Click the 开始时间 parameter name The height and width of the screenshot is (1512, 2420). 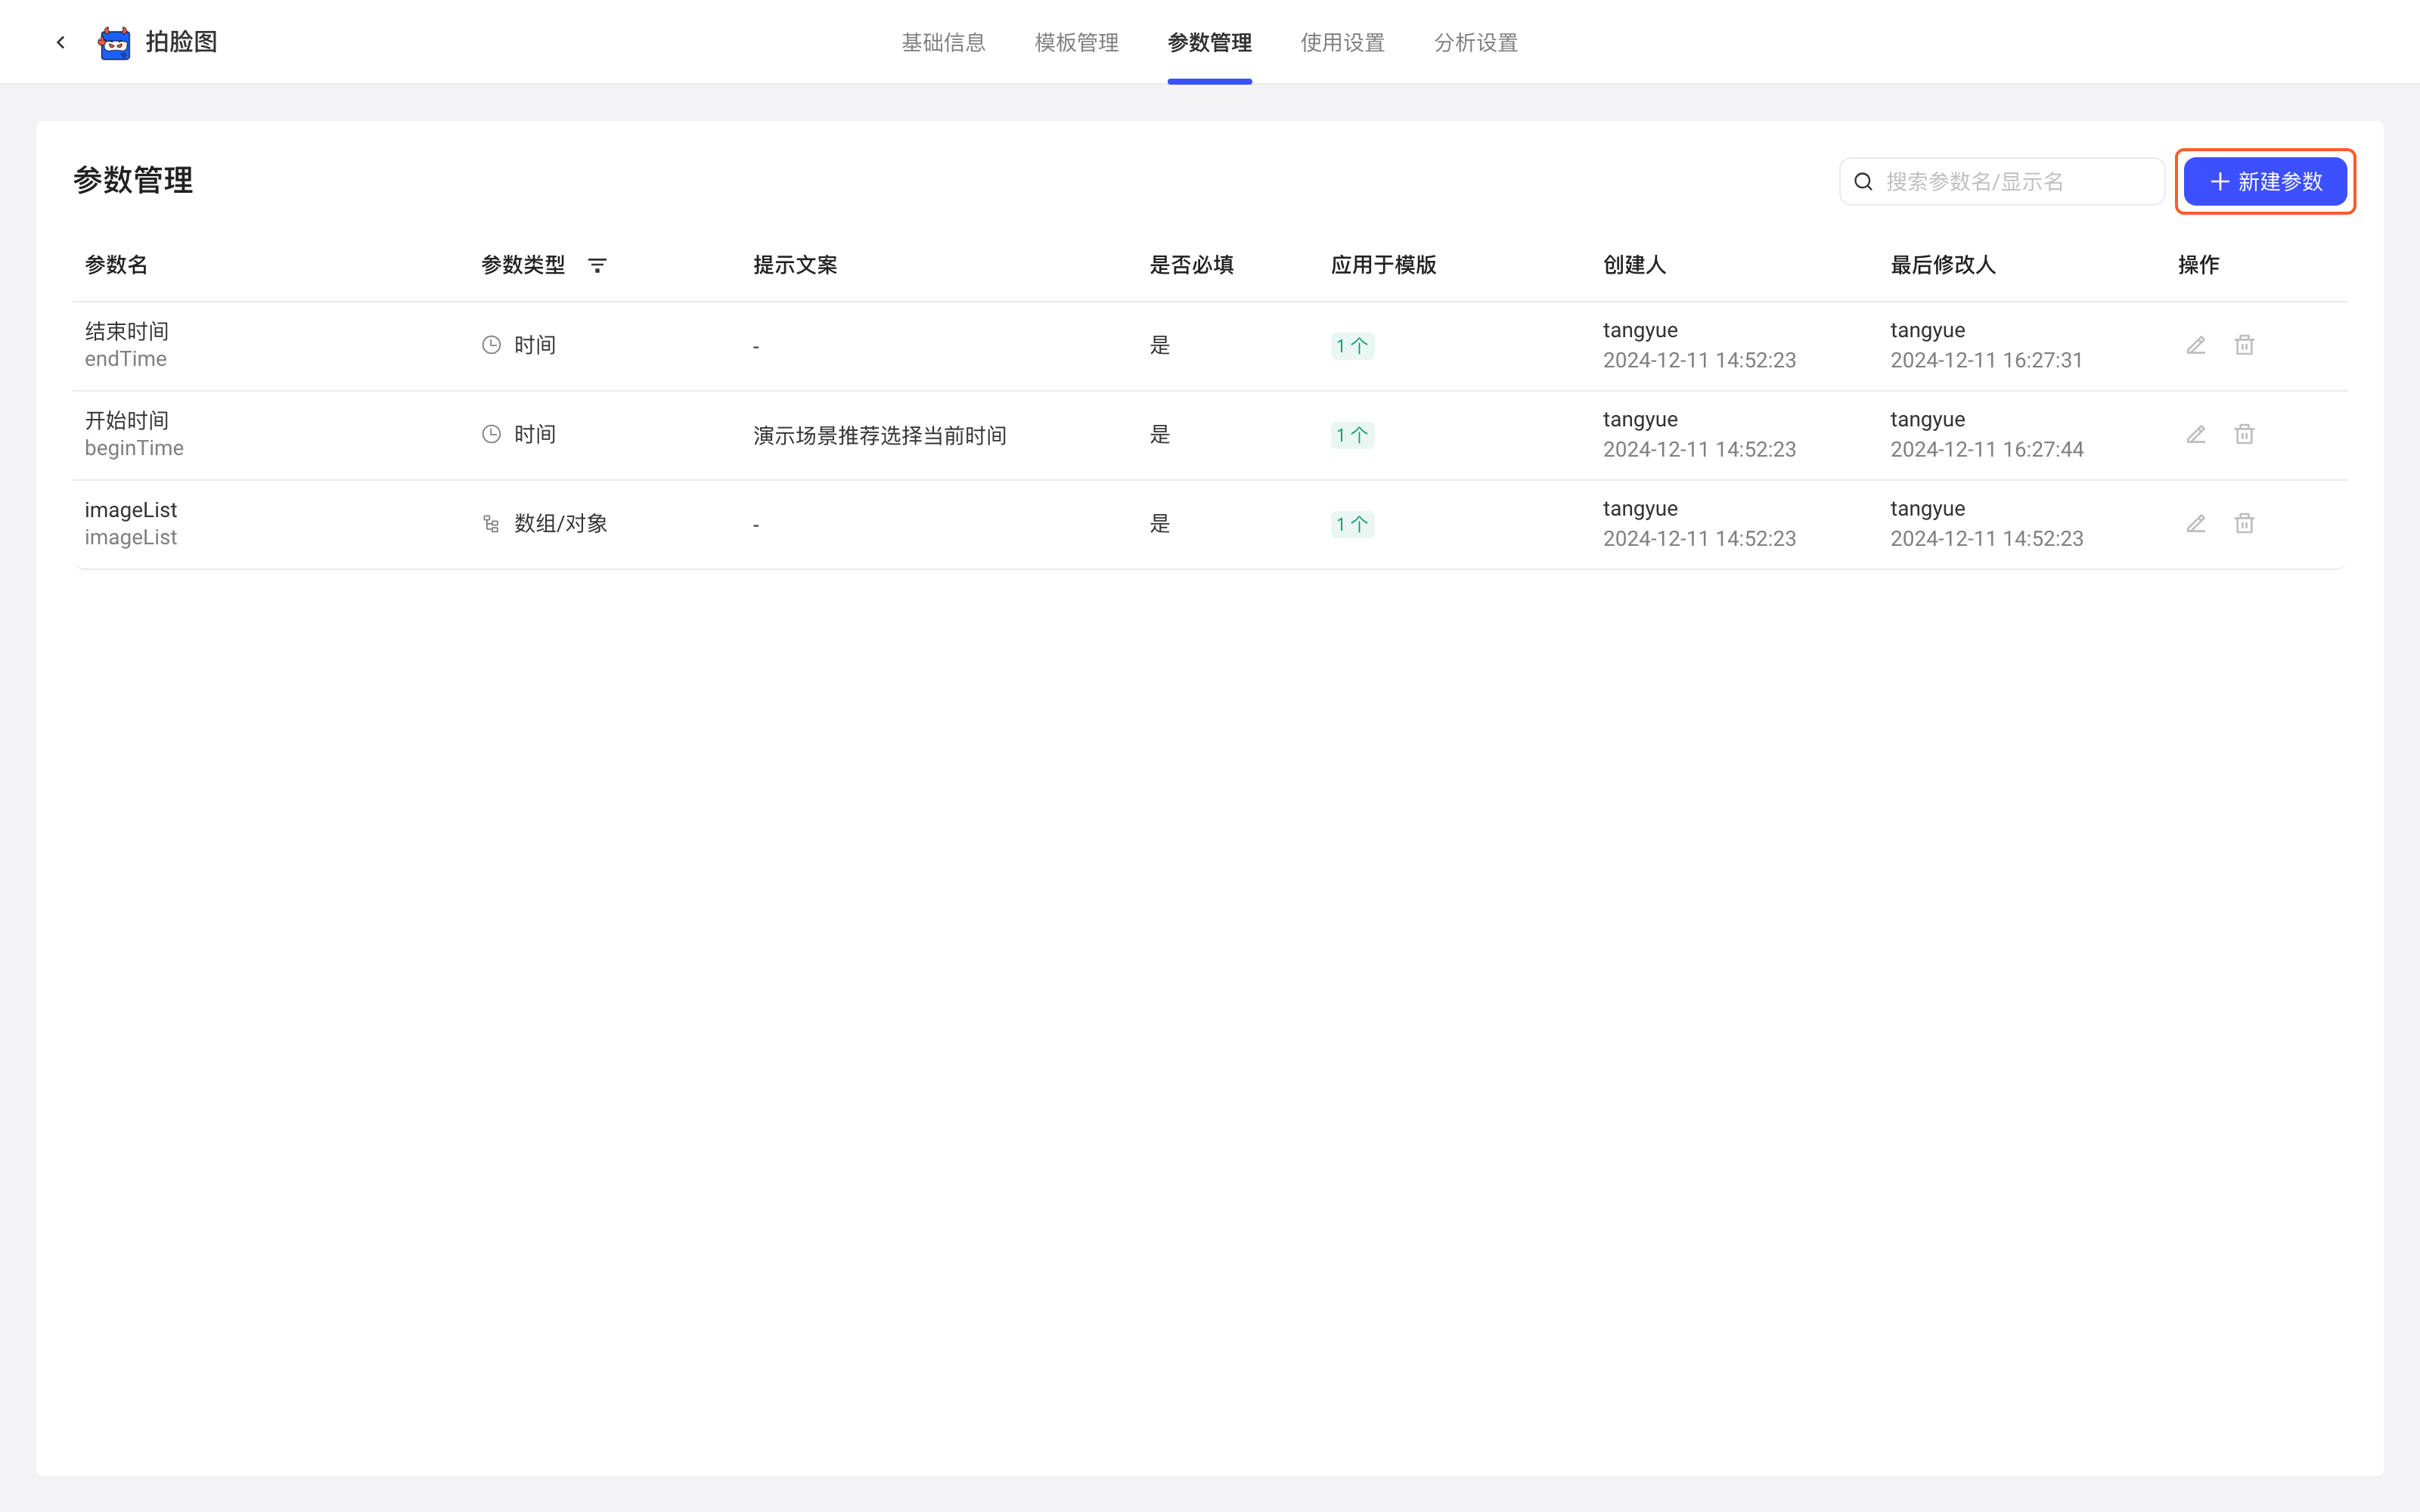tap(127, 420)
